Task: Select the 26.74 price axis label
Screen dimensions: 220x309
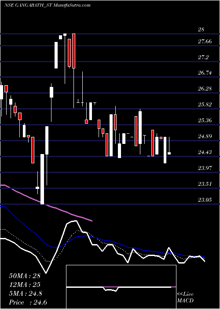Action: point(205,73)
